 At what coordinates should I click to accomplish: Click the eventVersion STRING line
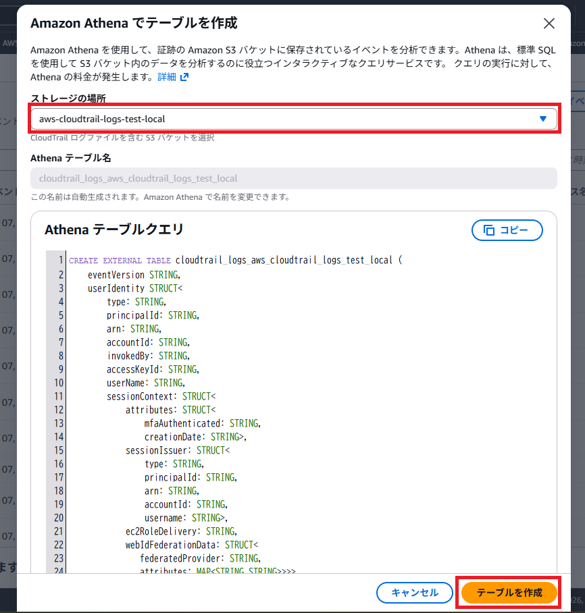(133, 275)
